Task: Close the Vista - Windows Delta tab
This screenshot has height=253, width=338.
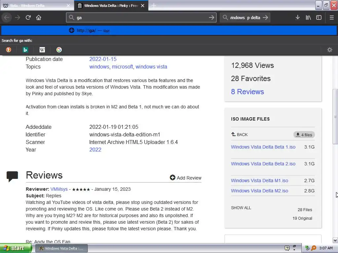Action: [68, 6]
